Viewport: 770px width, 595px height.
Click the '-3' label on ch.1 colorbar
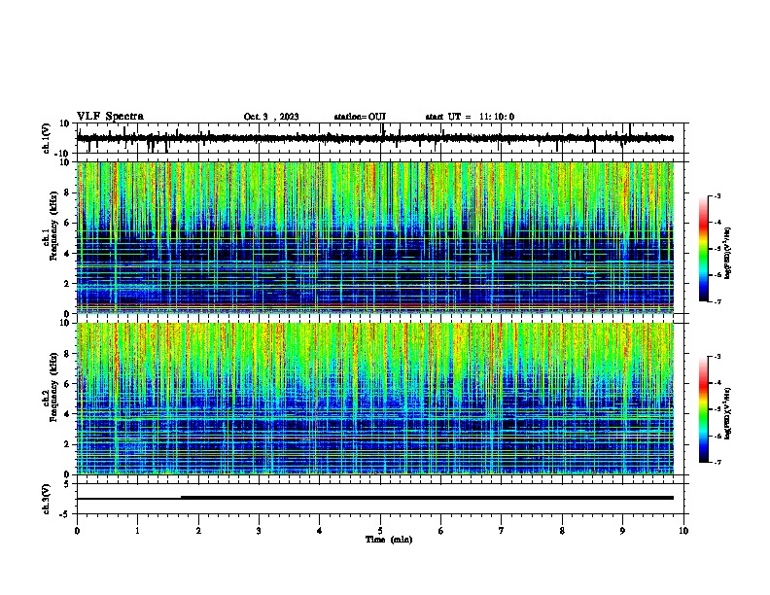[717, 195]
